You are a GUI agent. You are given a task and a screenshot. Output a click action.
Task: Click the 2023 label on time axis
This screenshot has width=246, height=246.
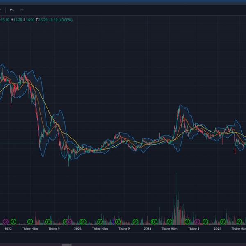[78, 229]
